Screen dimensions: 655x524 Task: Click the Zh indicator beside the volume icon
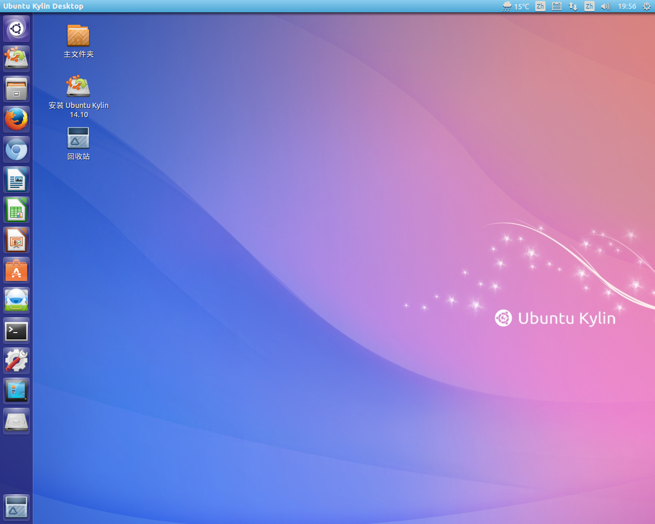click(x=589, y=6)
